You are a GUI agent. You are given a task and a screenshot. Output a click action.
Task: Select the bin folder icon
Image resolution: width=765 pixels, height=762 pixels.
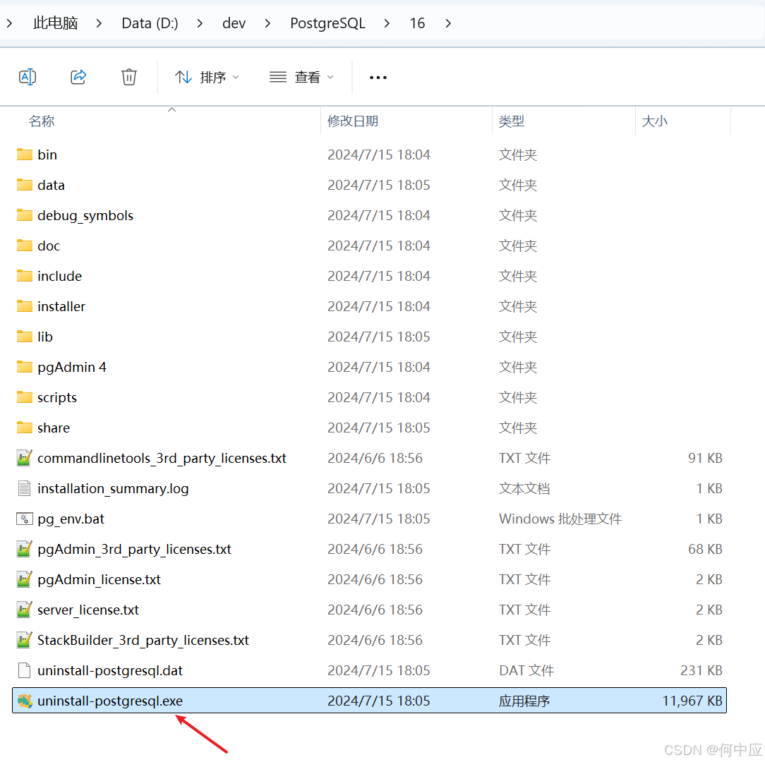[x=25, y=155]
